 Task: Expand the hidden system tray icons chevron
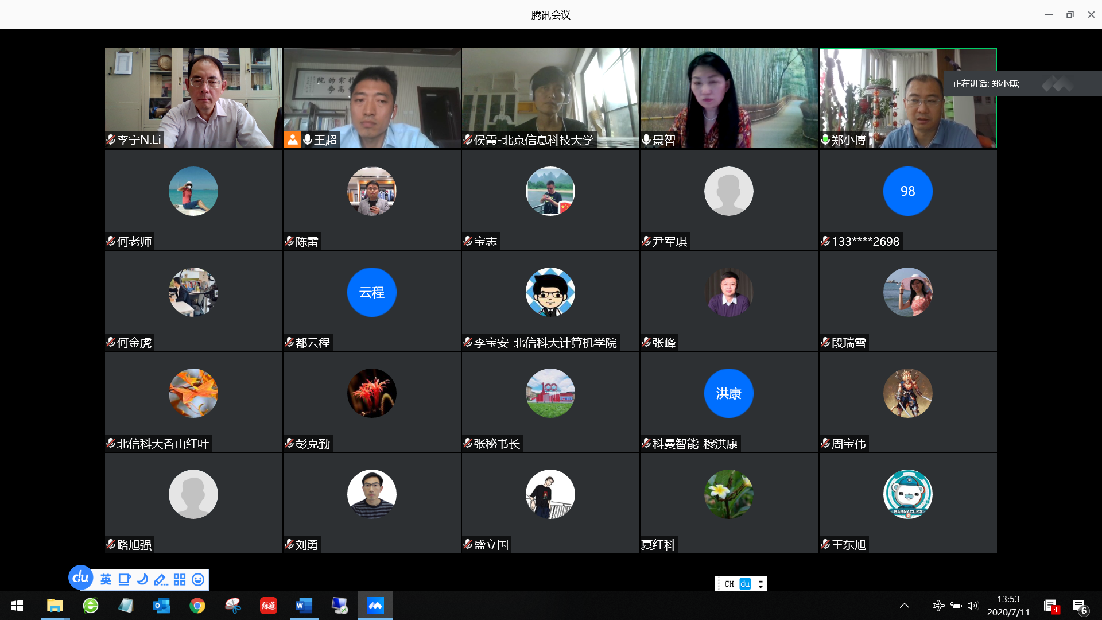pyautogui.click(x=905, y=606)
